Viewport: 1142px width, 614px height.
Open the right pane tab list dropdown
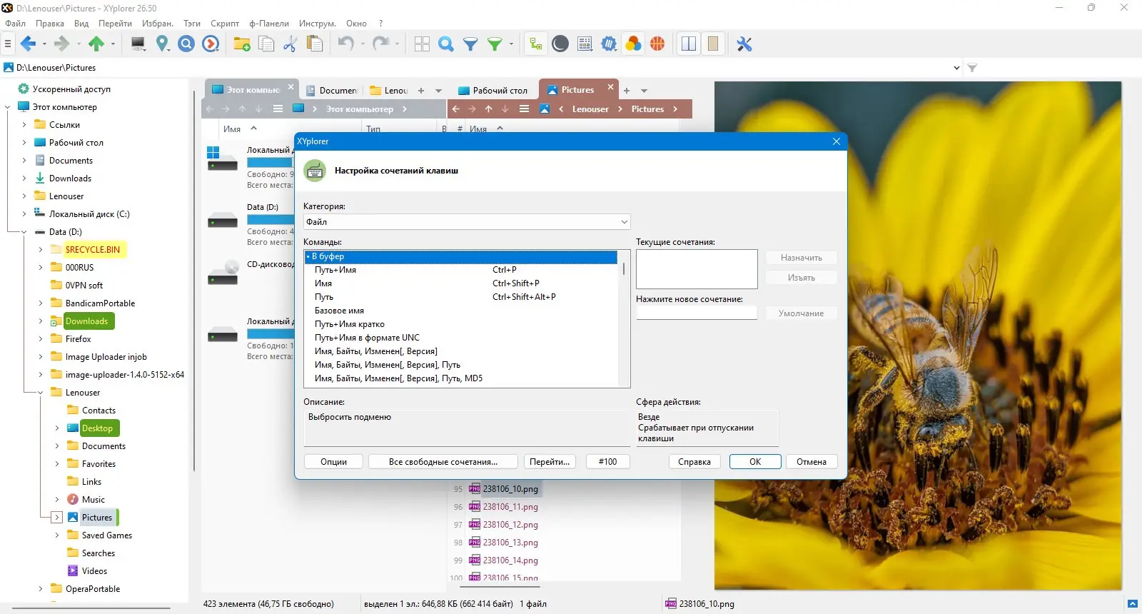(644, 91)
